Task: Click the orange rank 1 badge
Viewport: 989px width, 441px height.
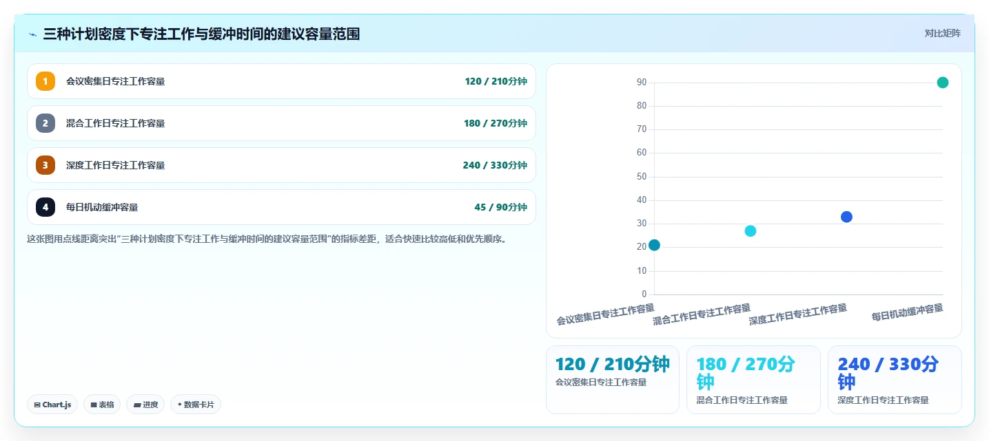Action: pyautogui.click(x=45, y=81)
